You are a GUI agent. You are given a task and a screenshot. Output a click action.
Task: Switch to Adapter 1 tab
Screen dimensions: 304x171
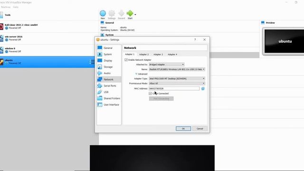pyautogui.click(x=130, y=54)
